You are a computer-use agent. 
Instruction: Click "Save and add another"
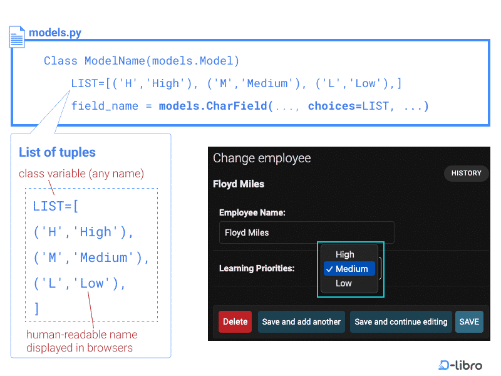pyautogui.click(x=301, y=321)
